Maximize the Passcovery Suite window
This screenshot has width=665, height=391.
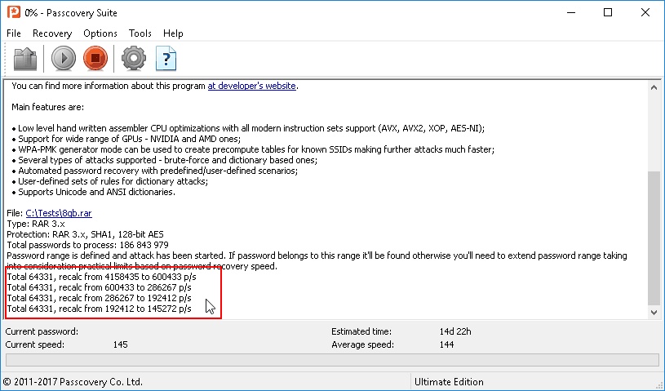(x=608, y=12)
